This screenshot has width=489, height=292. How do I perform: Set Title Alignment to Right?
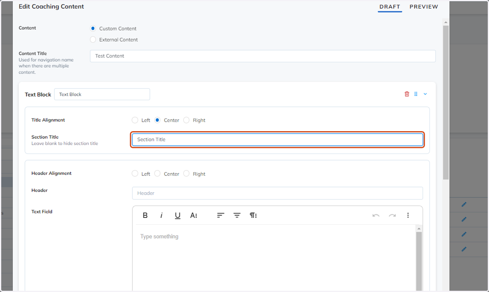point(186,120)
